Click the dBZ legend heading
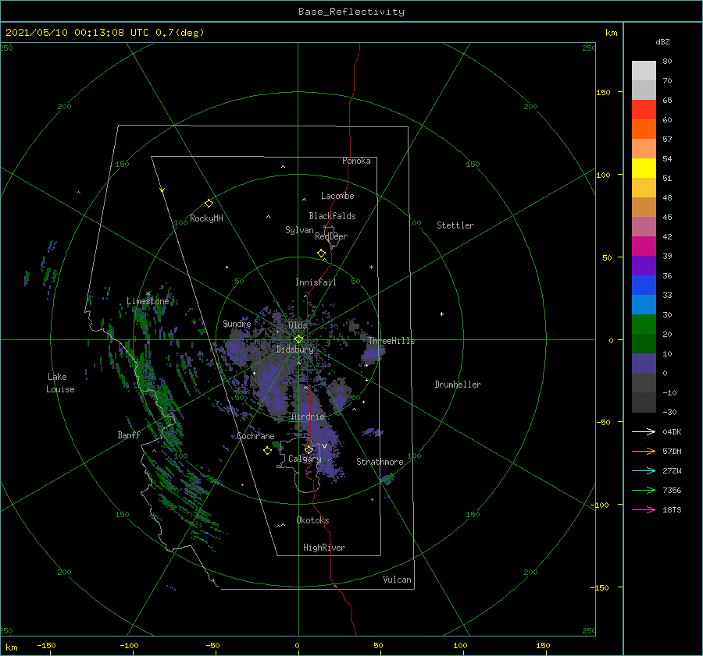Screen dimensions: 703x656 coord(662,41)
